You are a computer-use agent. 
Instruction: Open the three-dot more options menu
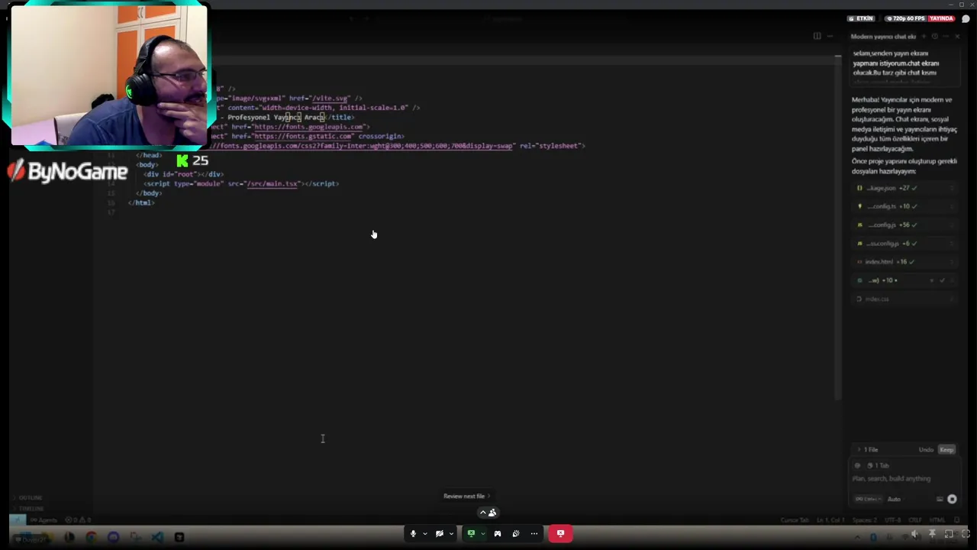[x=534, y=533]
